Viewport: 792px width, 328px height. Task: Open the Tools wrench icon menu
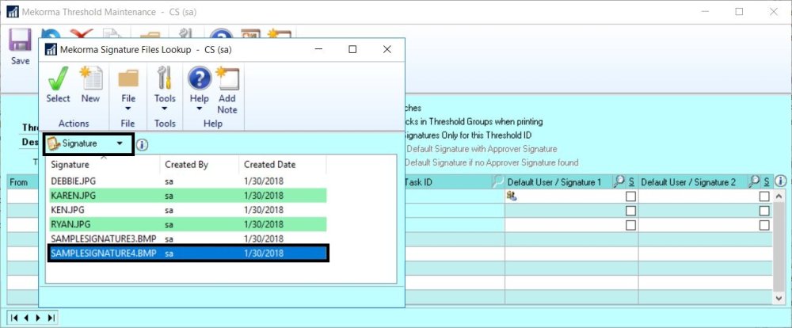165,78
